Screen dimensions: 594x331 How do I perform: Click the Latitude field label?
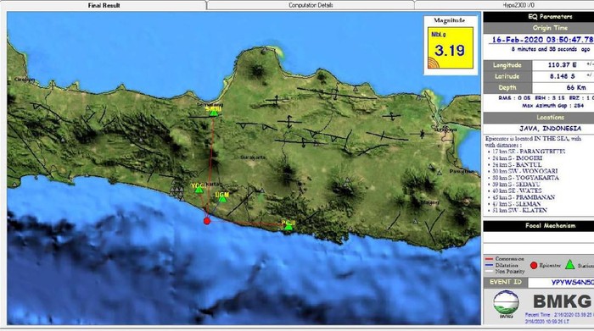pyautogui.click(x=507, y=76)
